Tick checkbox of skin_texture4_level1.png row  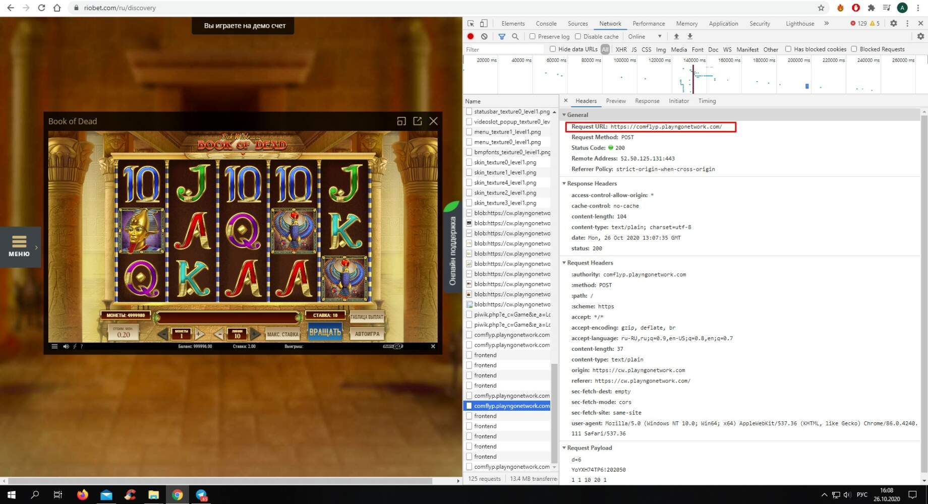469,182
